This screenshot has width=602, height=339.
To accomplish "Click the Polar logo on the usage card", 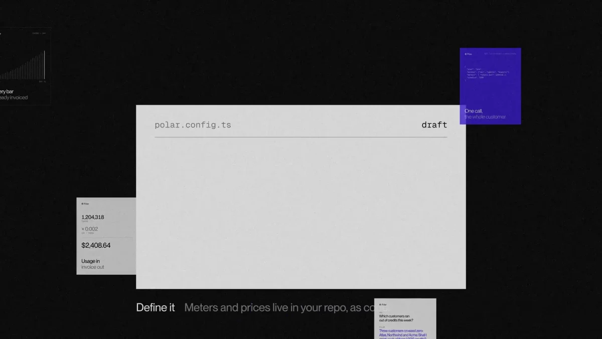I will pos(85,204).
